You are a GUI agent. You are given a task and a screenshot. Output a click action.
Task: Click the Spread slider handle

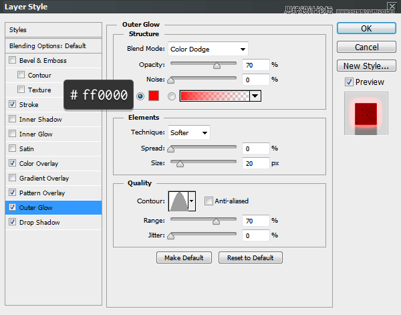(x=171, y=149)
